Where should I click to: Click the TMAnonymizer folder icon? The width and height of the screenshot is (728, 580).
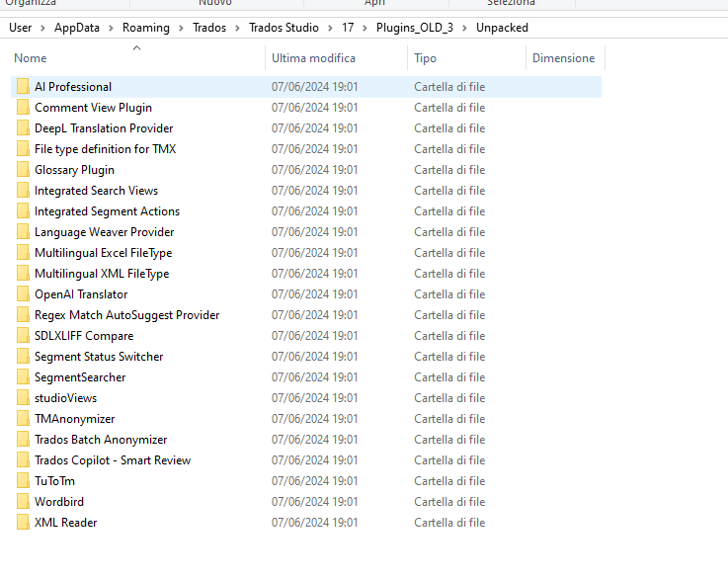pos(23,418)
